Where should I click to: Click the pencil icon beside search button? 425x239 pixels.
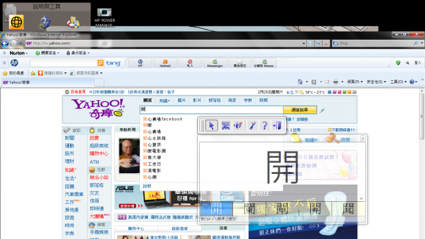point(322,110)
